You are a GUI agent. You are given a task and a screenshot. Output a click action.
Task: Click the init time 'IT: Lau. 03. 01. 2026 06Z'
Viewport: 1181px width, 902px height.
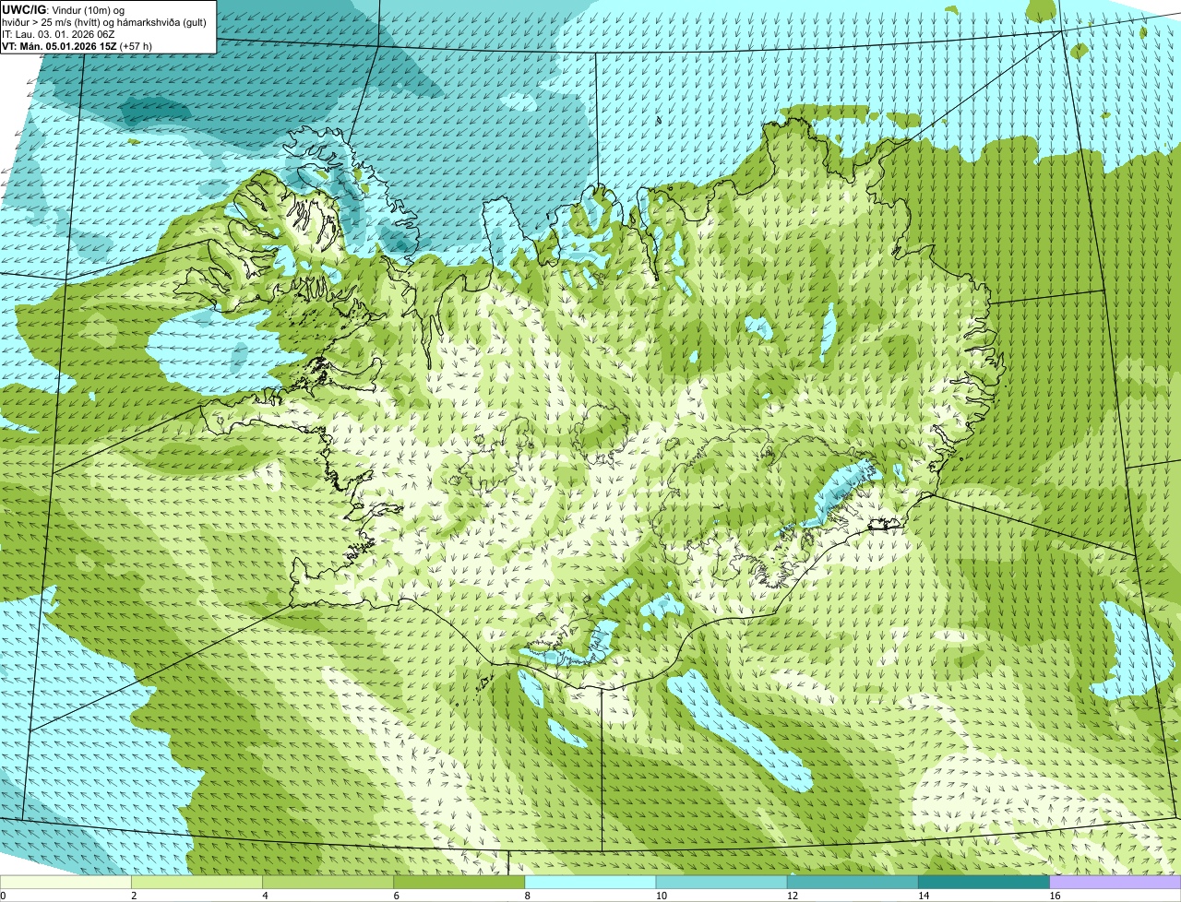click(58, 33)
